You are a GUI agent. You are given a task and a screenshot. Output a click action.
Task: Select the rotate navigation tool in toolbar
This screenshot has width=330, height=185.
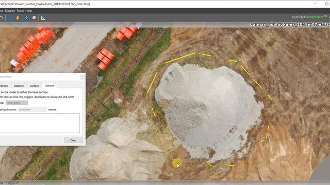(x=10, y=18)
